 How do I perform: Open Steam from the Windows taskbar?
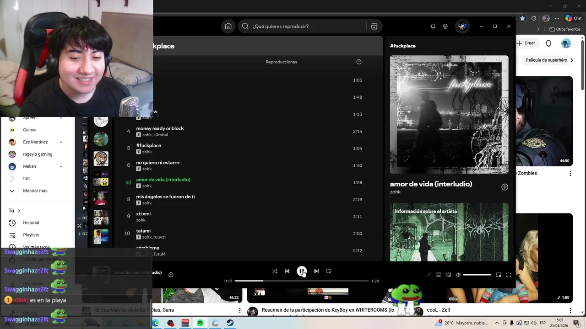pos(230,323)
